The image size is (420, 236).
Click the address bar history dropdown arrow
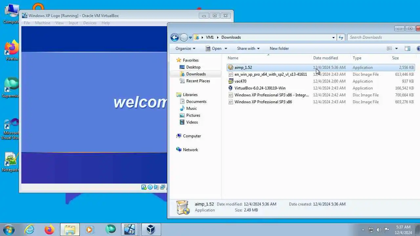[333, 37]
